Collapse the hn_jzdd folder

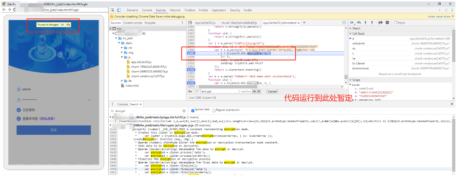116,38
